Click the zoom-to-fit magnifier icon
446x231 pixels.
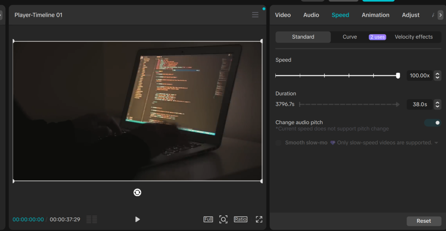coord(223,219)
